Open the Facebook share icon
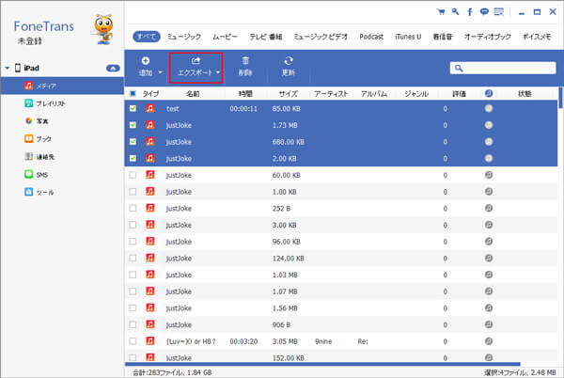 (469, 12)
